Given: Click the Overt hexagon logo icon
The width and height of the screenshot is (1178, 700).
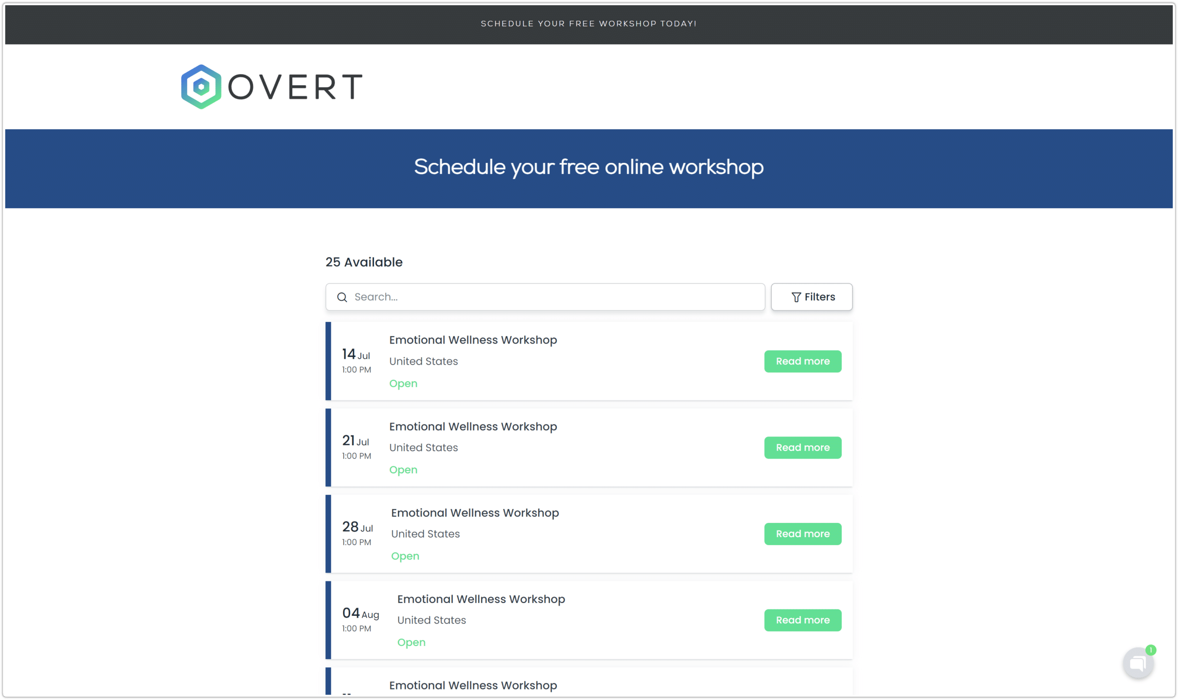Looking at the screenshot, I should [x=201, y=87].
